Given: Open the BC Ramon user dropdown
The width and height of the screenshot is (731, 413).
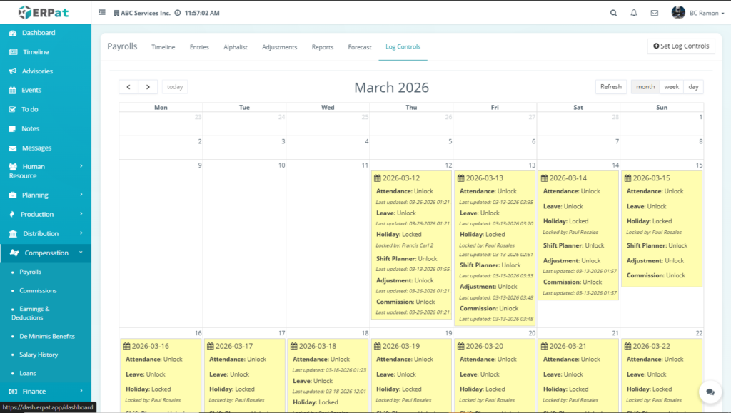Looking at the screenshot, I should click(707, 13).
